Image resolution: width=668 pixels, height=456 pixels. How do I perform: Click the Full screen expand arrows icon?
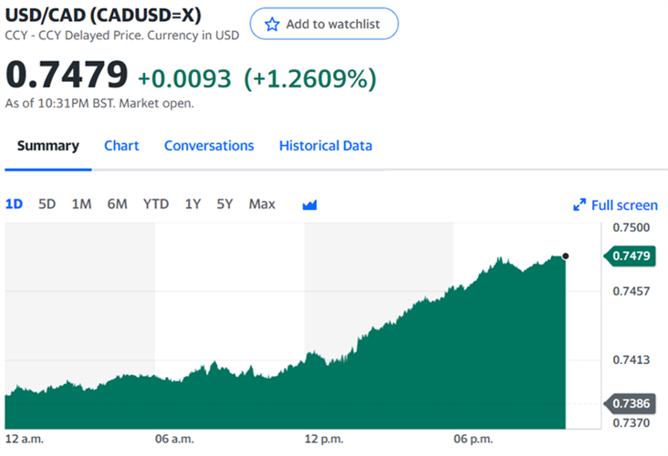coord(579,205)
